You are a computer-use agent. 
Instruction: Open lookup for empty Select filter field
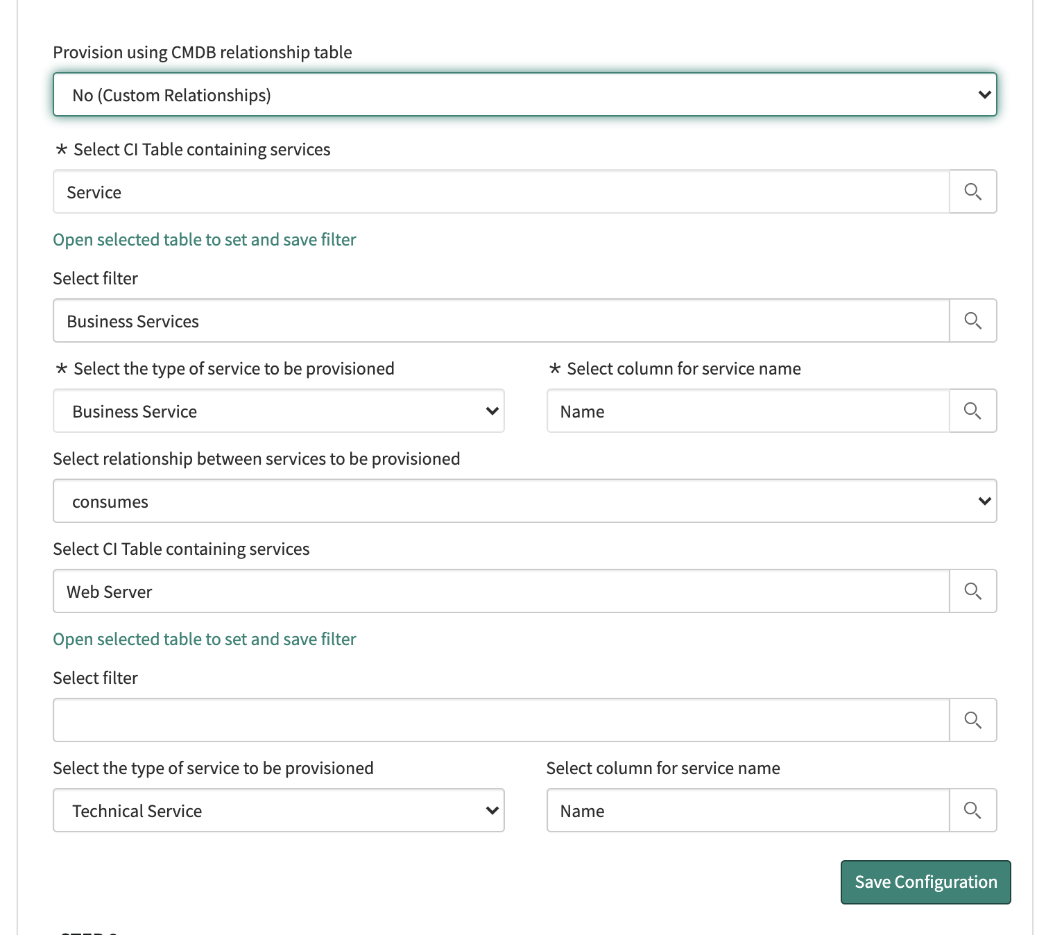972,720
